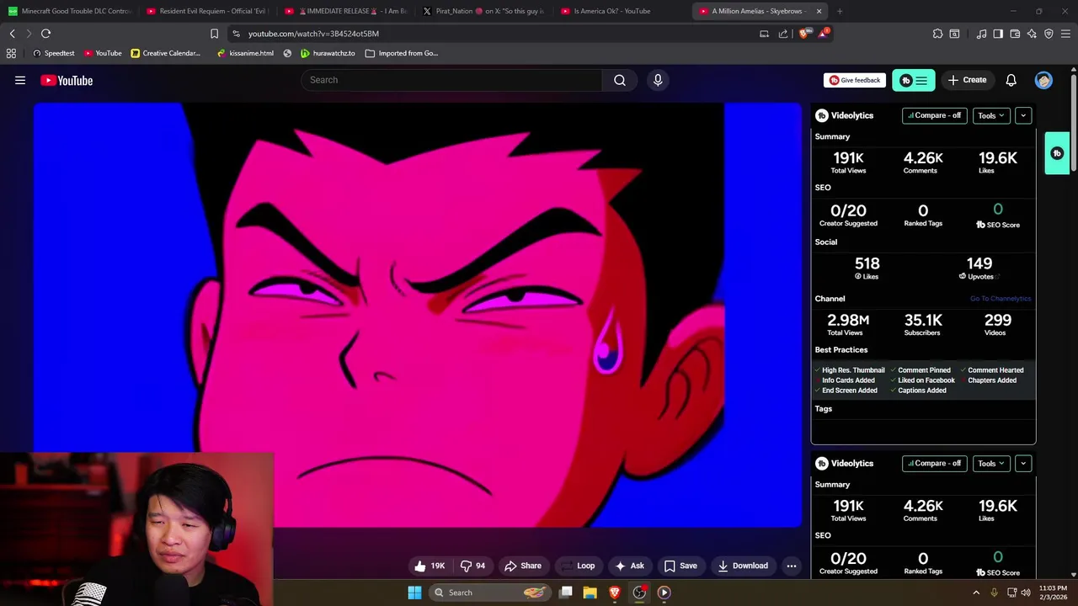
Task: Open the kissanime.html bookmark
Action: [245, 53]
